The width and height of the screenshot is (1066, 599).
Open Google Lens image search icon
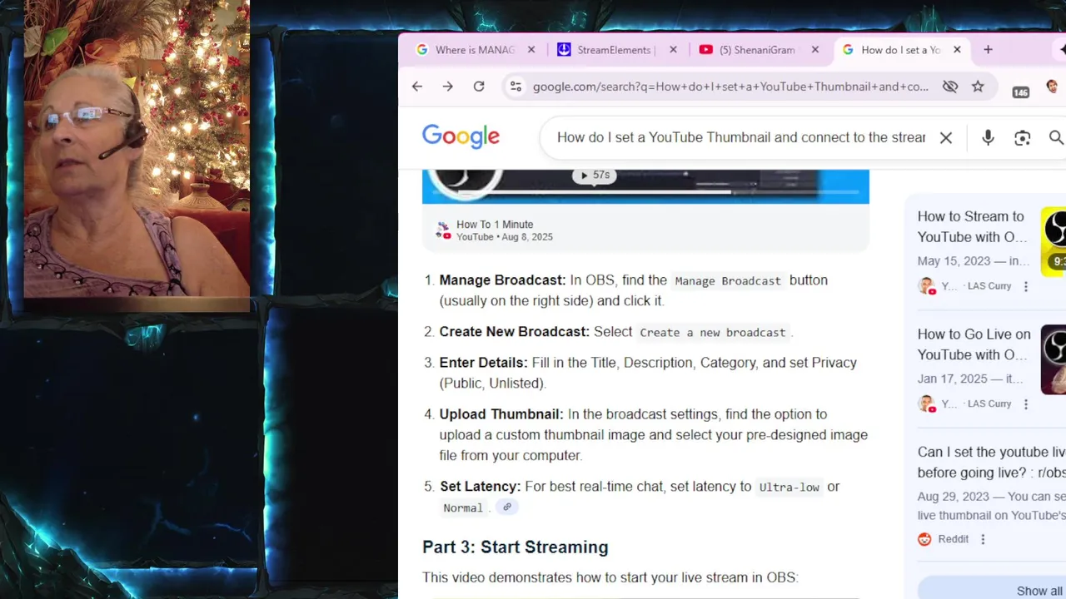click(x=1023, y=138)
